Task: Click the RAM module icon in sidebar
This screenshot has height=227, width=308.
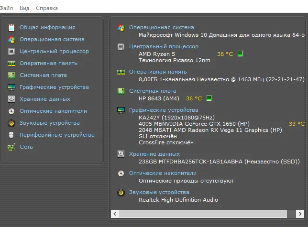Action: tap(11, 64)
